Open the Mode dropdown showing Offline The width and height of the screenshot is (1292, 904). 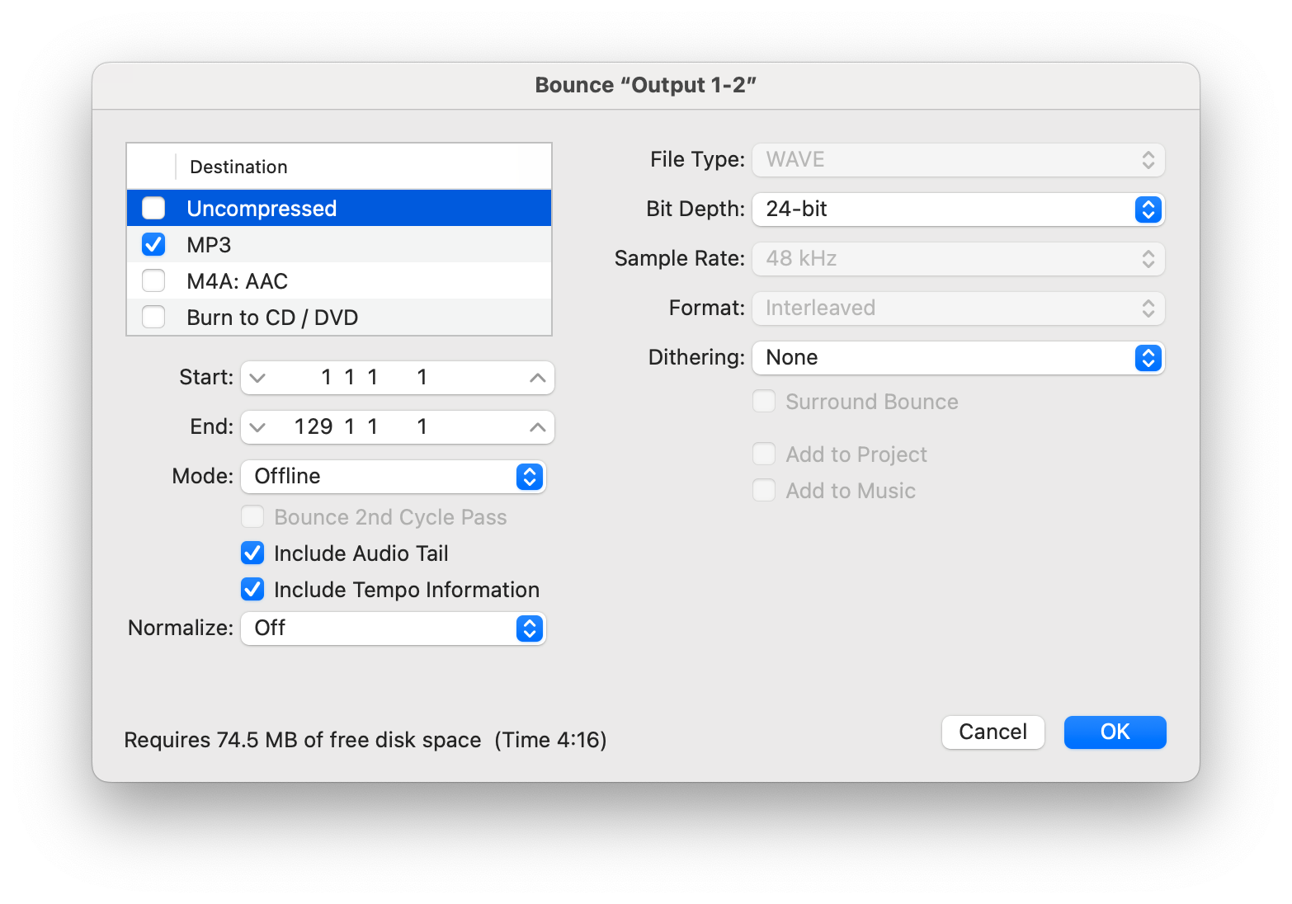point(394,477)
